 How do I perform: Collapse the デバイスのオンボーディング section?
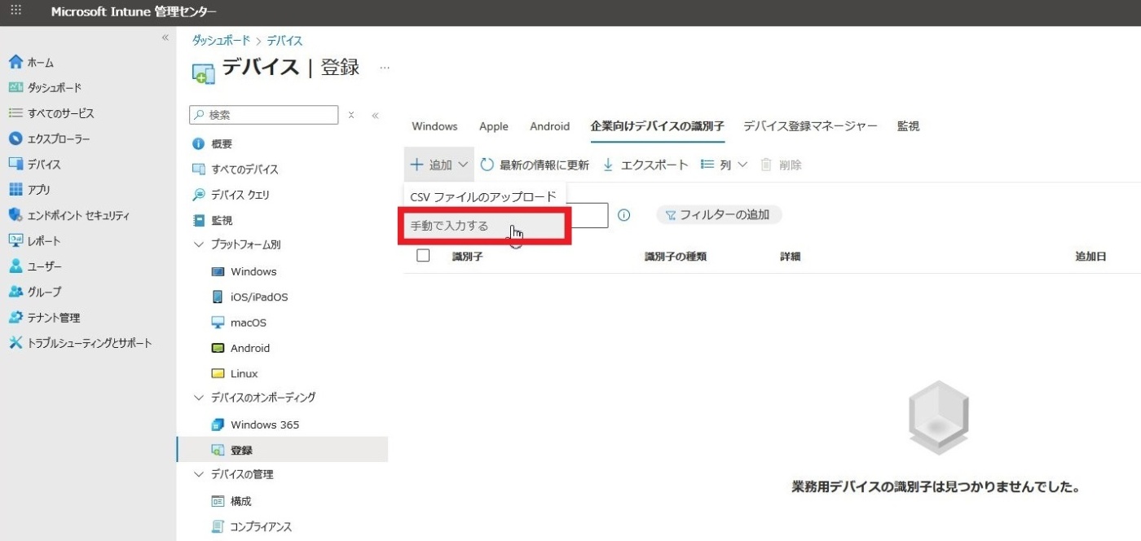pos(199,398)
